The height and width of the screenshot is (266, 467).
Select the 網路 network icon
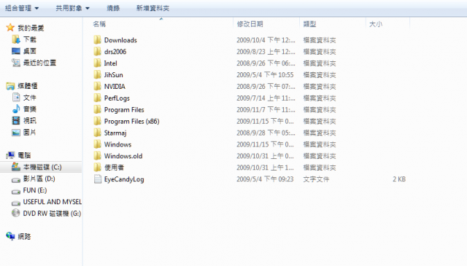pyautogui.click(x=10, y=236)
